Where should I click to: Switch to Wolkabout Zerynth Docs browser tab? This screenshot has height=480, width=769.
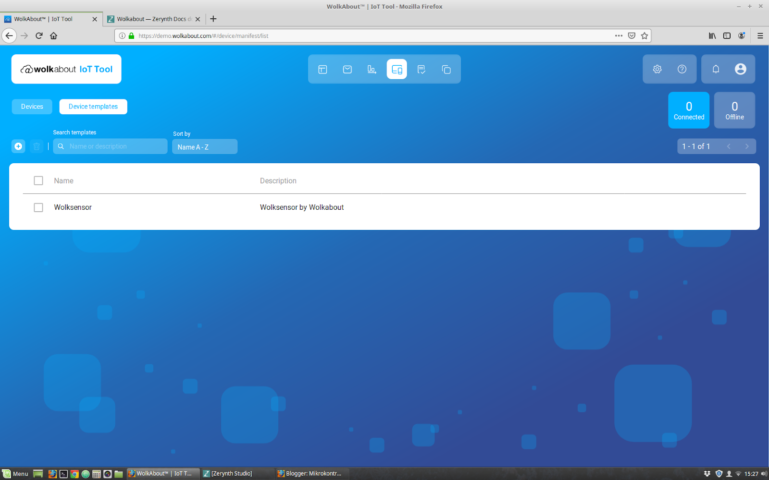[x=154, y=19]
